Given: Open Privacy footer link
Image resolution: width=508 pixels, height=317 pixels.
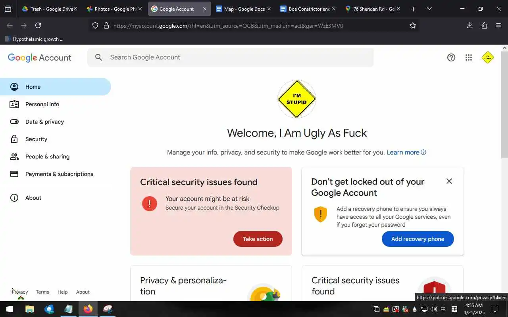Looking at the screenshot, I should click(20, 292).
